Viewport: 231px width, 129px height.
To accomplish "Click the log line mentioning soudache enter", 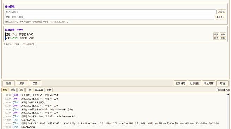I will click(40, 117).
